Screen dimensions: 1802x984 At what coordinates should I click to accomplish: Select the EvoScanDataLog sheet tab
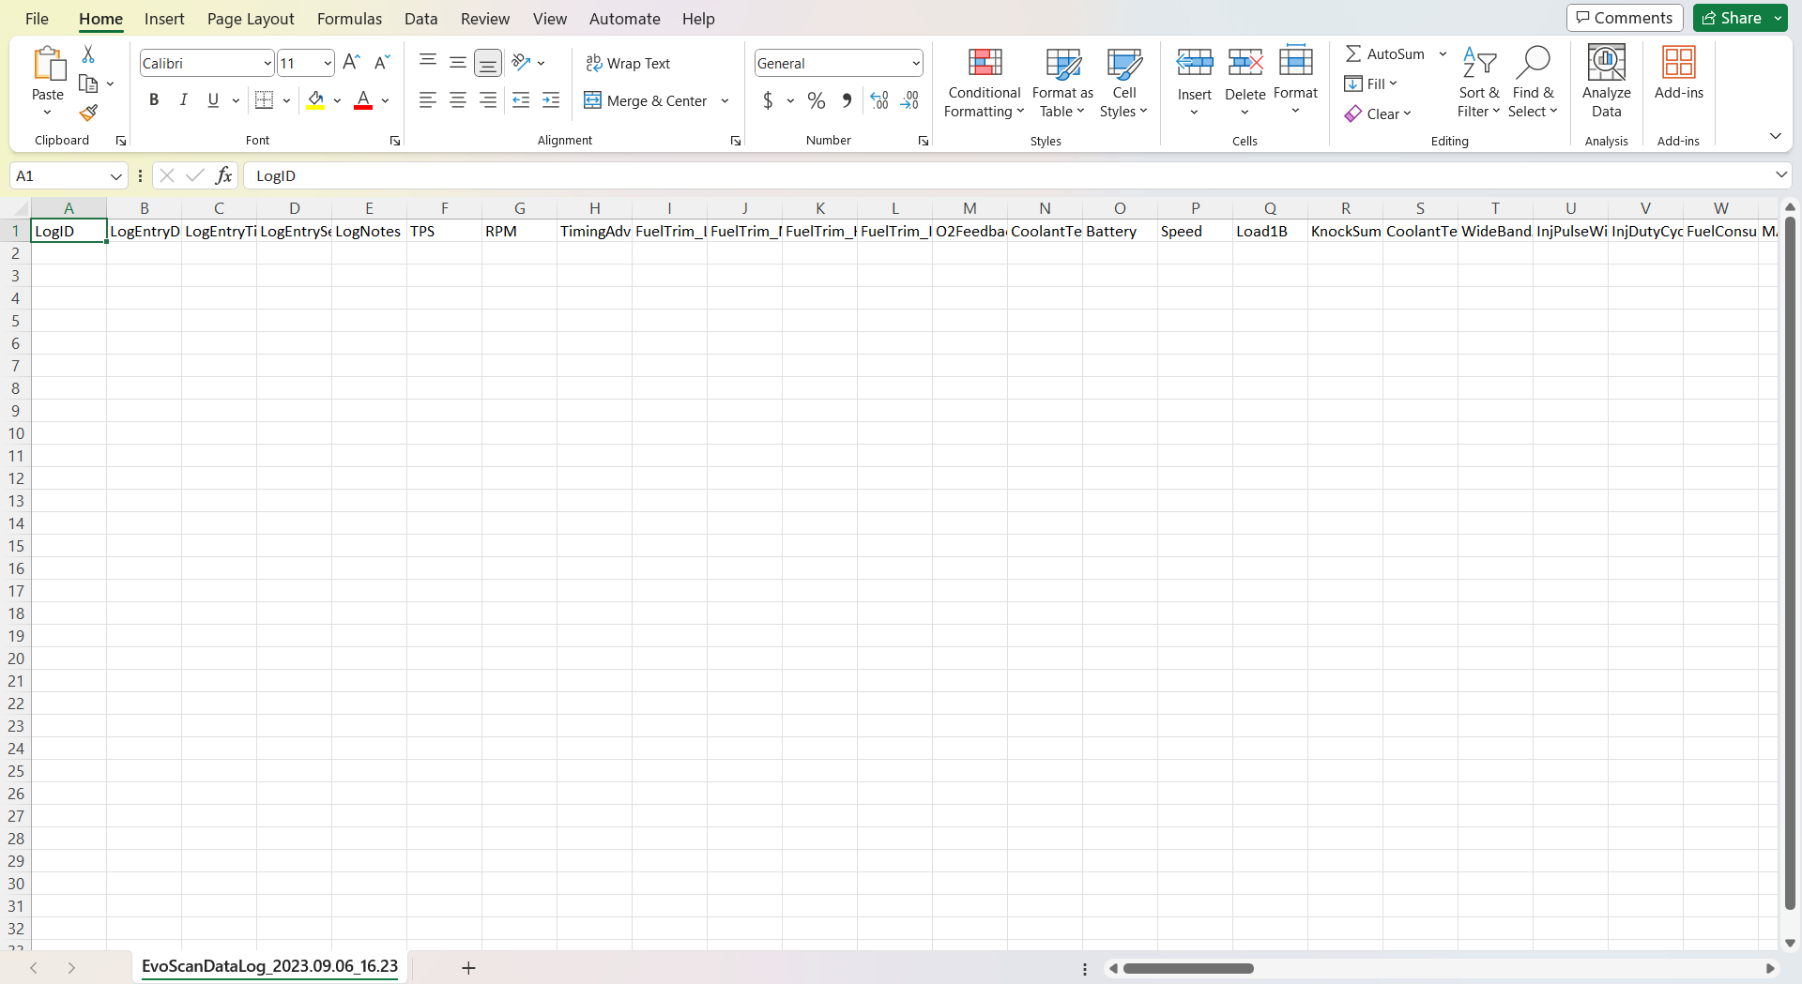click(x=269, y=966)
